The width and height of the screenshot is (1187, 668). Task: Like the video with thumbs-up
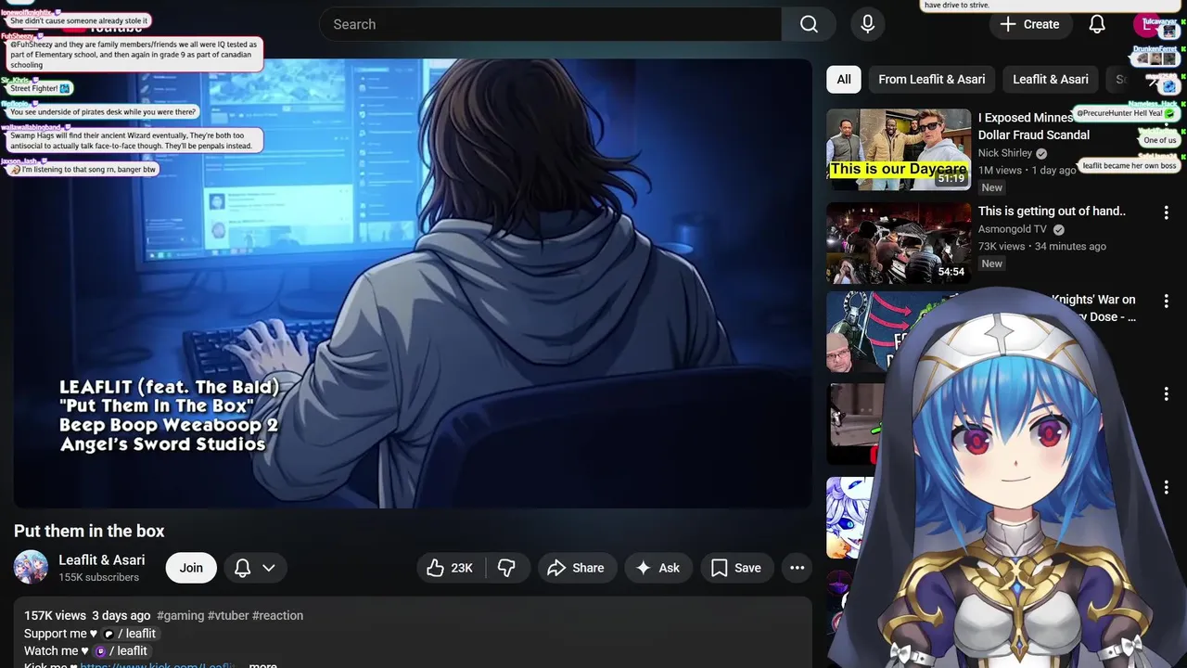(451, 568)
